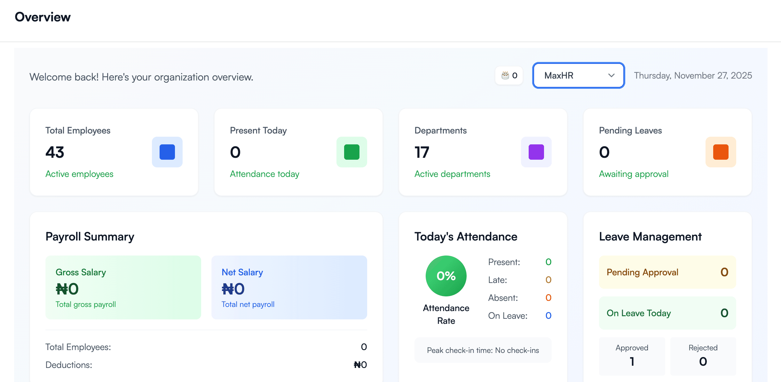The image size is (781, 382).
Task: Open the On Leave Today row
Action: point(667,313)
